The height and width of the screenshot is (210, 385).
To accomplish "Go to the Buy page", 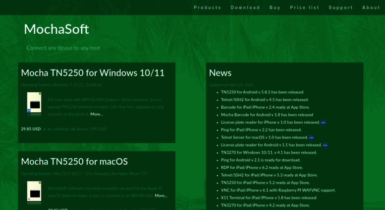I will 275,7.
